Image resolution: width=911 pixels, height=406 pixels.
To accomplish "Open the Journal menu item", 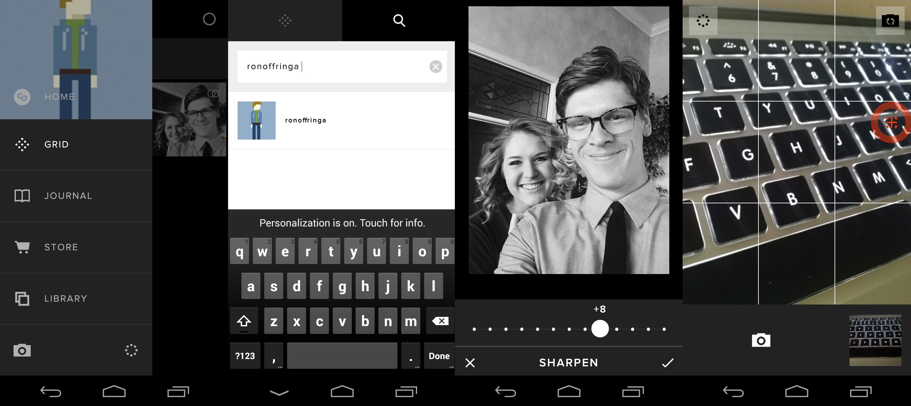I will tap(67, 196).
